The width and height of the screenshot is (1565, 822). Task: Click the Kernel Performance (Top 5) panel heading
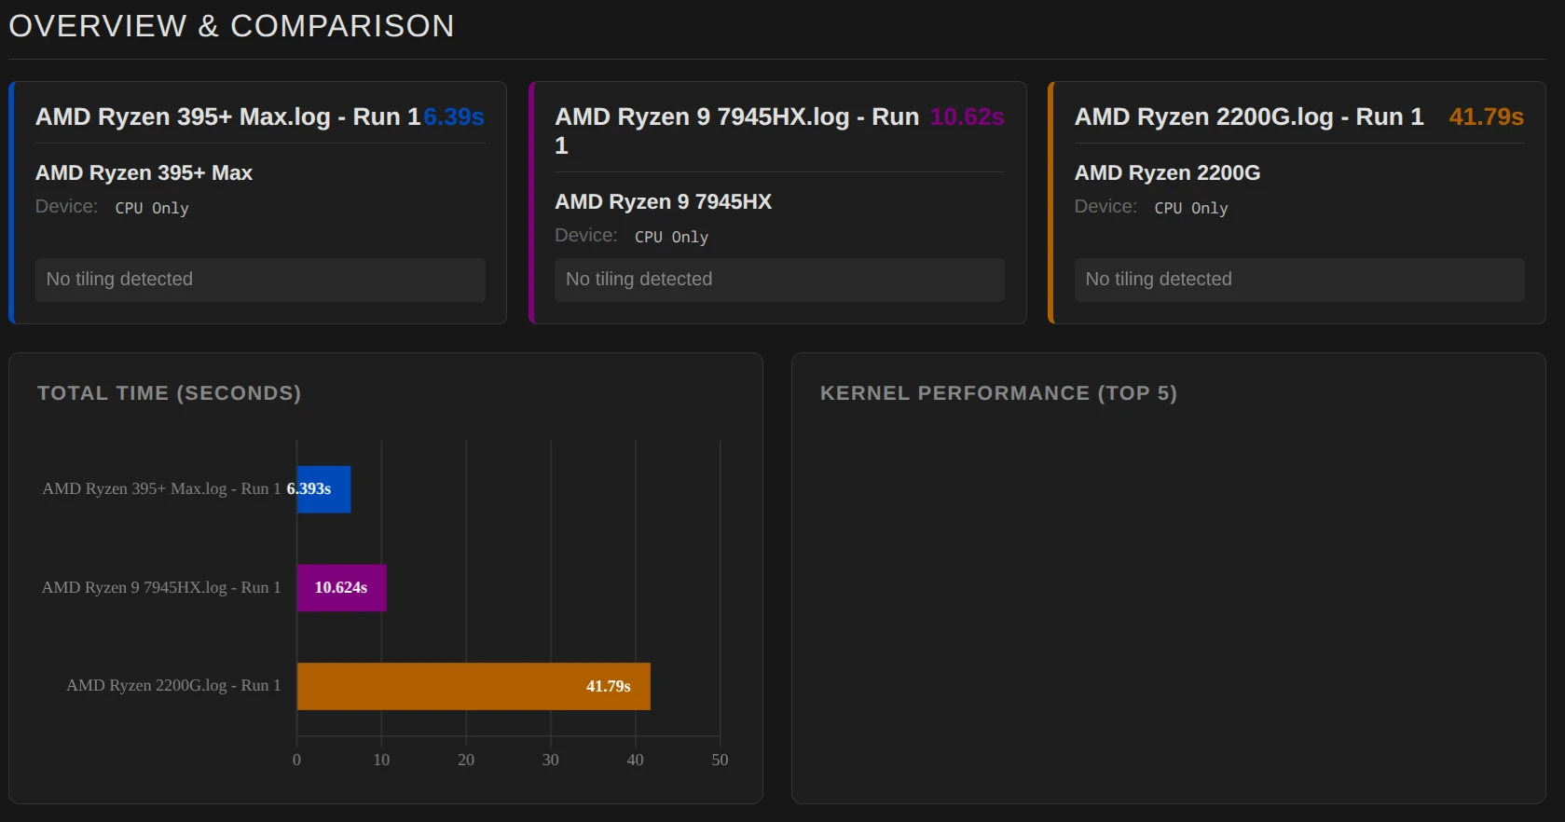[998, 393]
